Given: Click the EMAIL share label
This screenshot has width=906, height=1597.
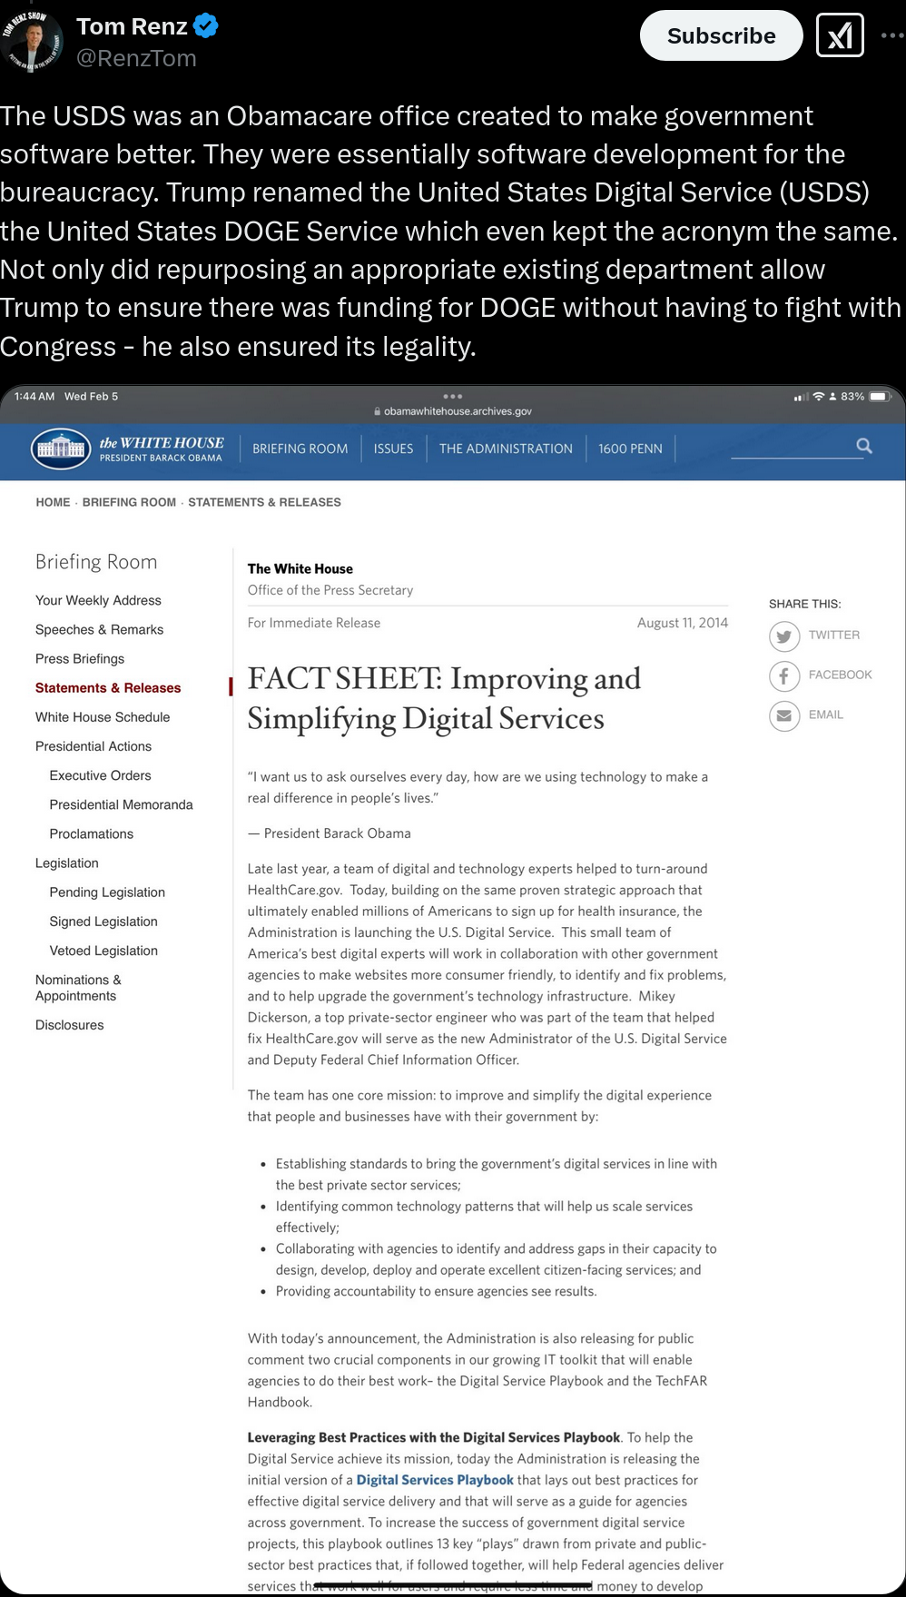Looking at the screenshot, I should 826,715.
